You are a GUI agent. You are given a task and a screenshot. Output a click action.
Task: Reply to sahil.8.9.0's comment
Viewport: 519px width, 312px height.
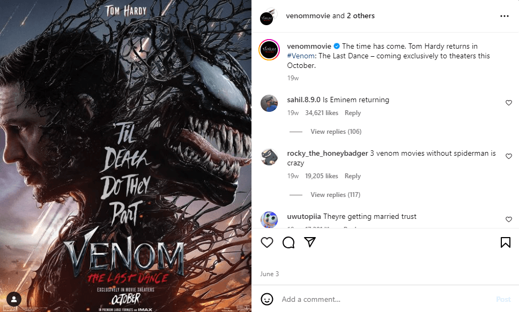pos(352,113)
